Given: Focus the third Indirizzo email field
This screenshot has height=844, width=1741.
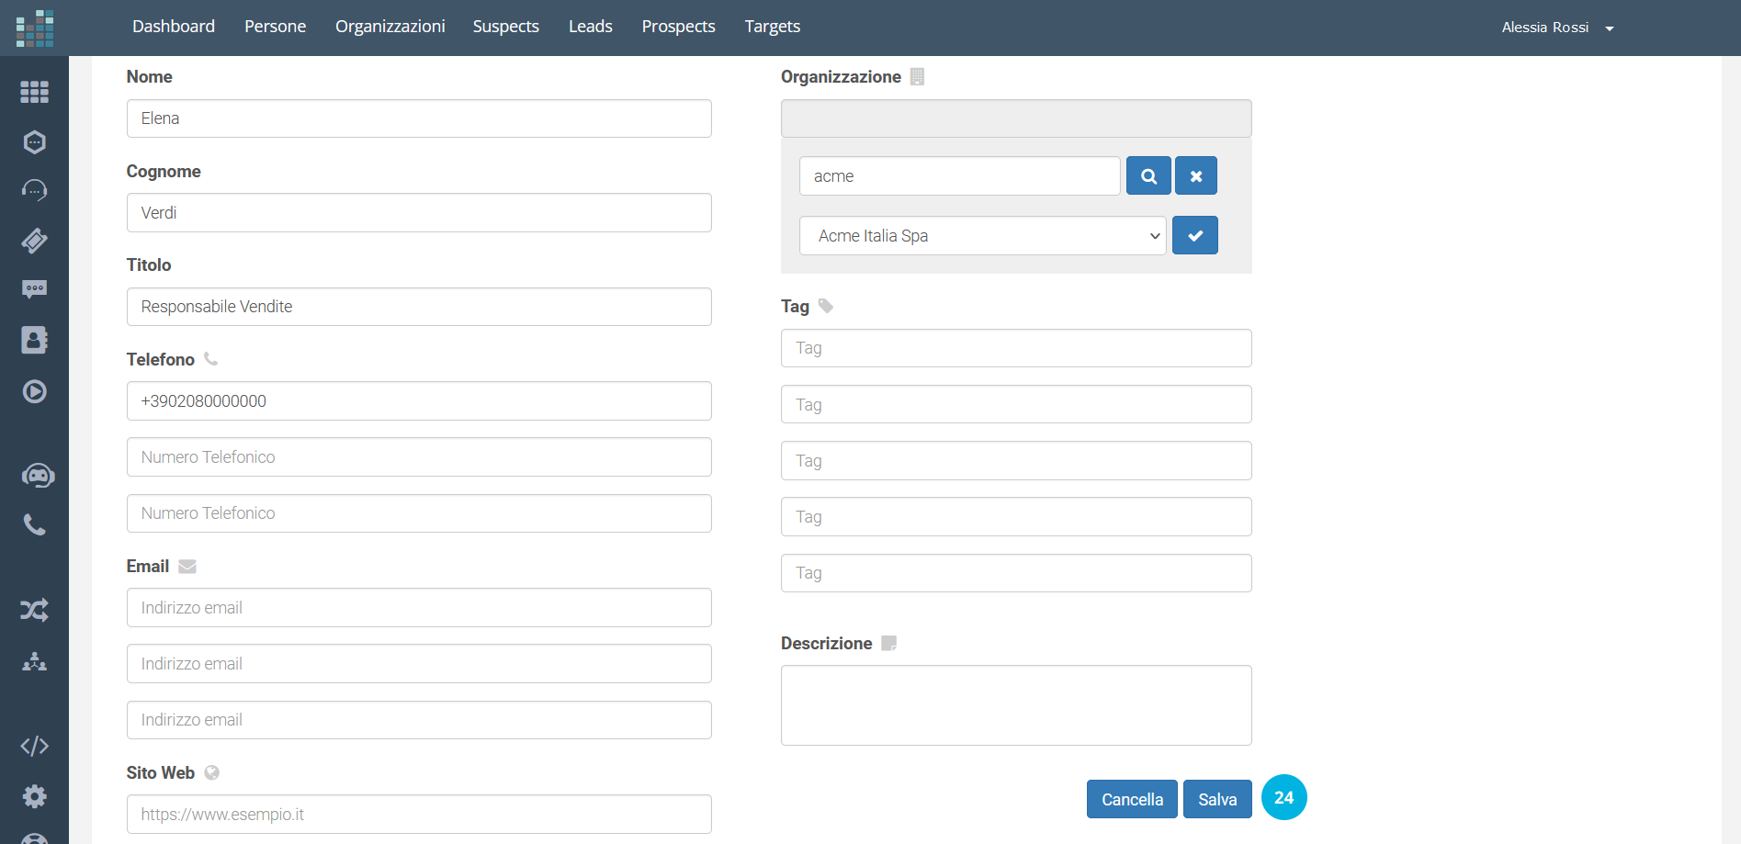Looking at the screenshot, I should click(419, 720).
